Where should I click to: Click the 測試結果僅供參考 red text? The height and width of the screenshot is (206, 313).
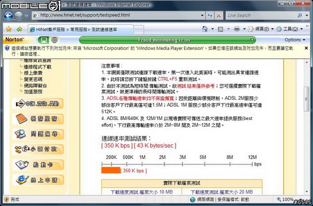point(196,86)
